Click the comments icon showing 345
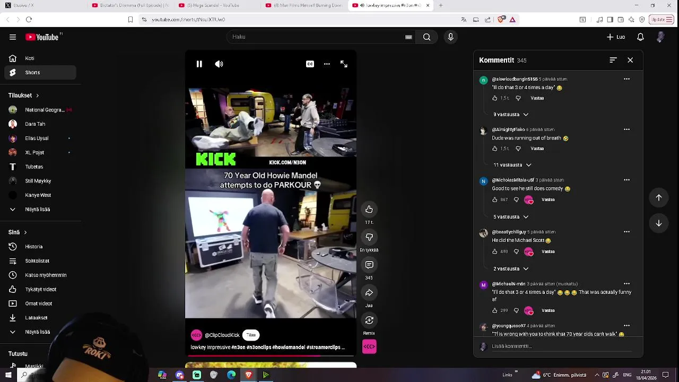 [x=369, y=265]
